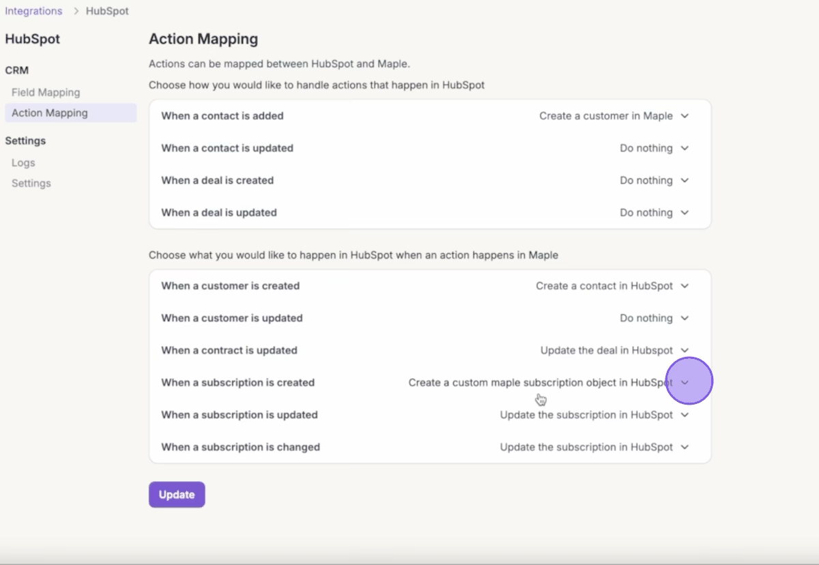Open 'When a customer is created' dropdown
This screenshot has height=565, width=819.
coord(685,286)
